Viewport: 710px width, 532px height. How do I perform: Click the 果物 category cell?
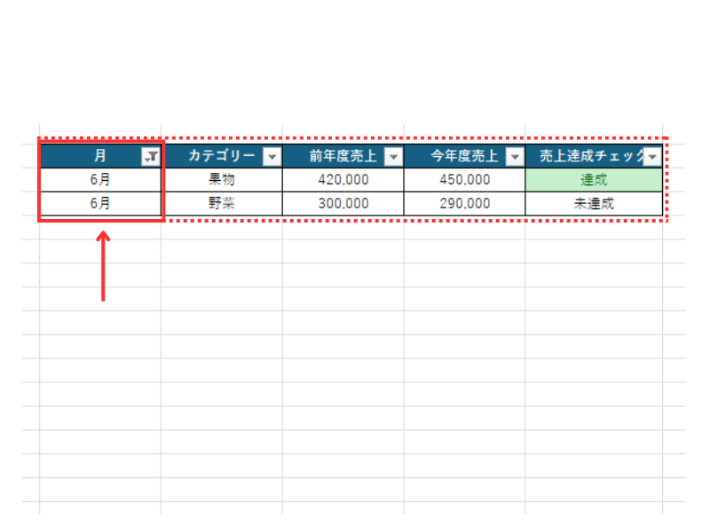pos(222,180)
